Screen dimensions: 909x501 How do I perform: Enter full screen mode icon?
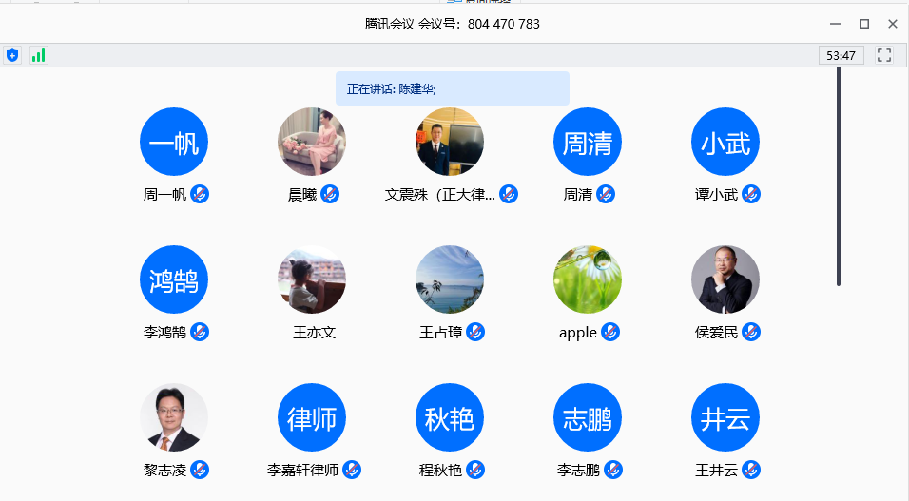(884, 56)
